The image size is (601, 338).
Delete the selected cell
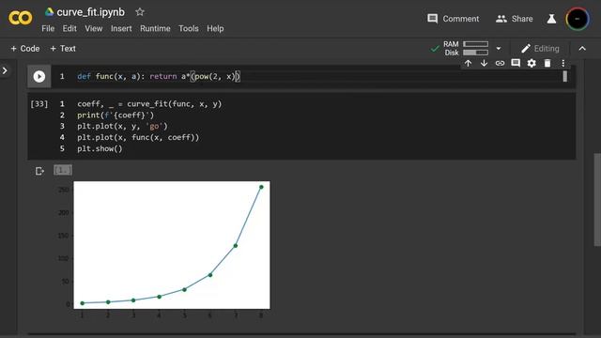[x=547, y=63]
